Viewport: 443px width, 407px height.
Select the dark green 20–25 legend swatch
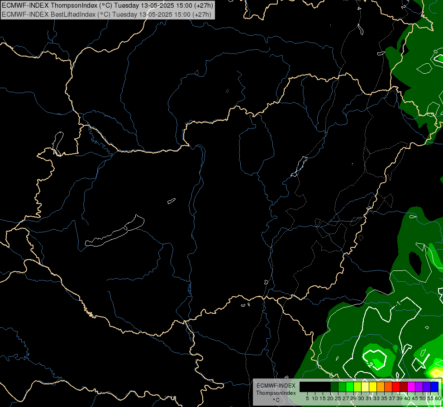tap(334, 387)
